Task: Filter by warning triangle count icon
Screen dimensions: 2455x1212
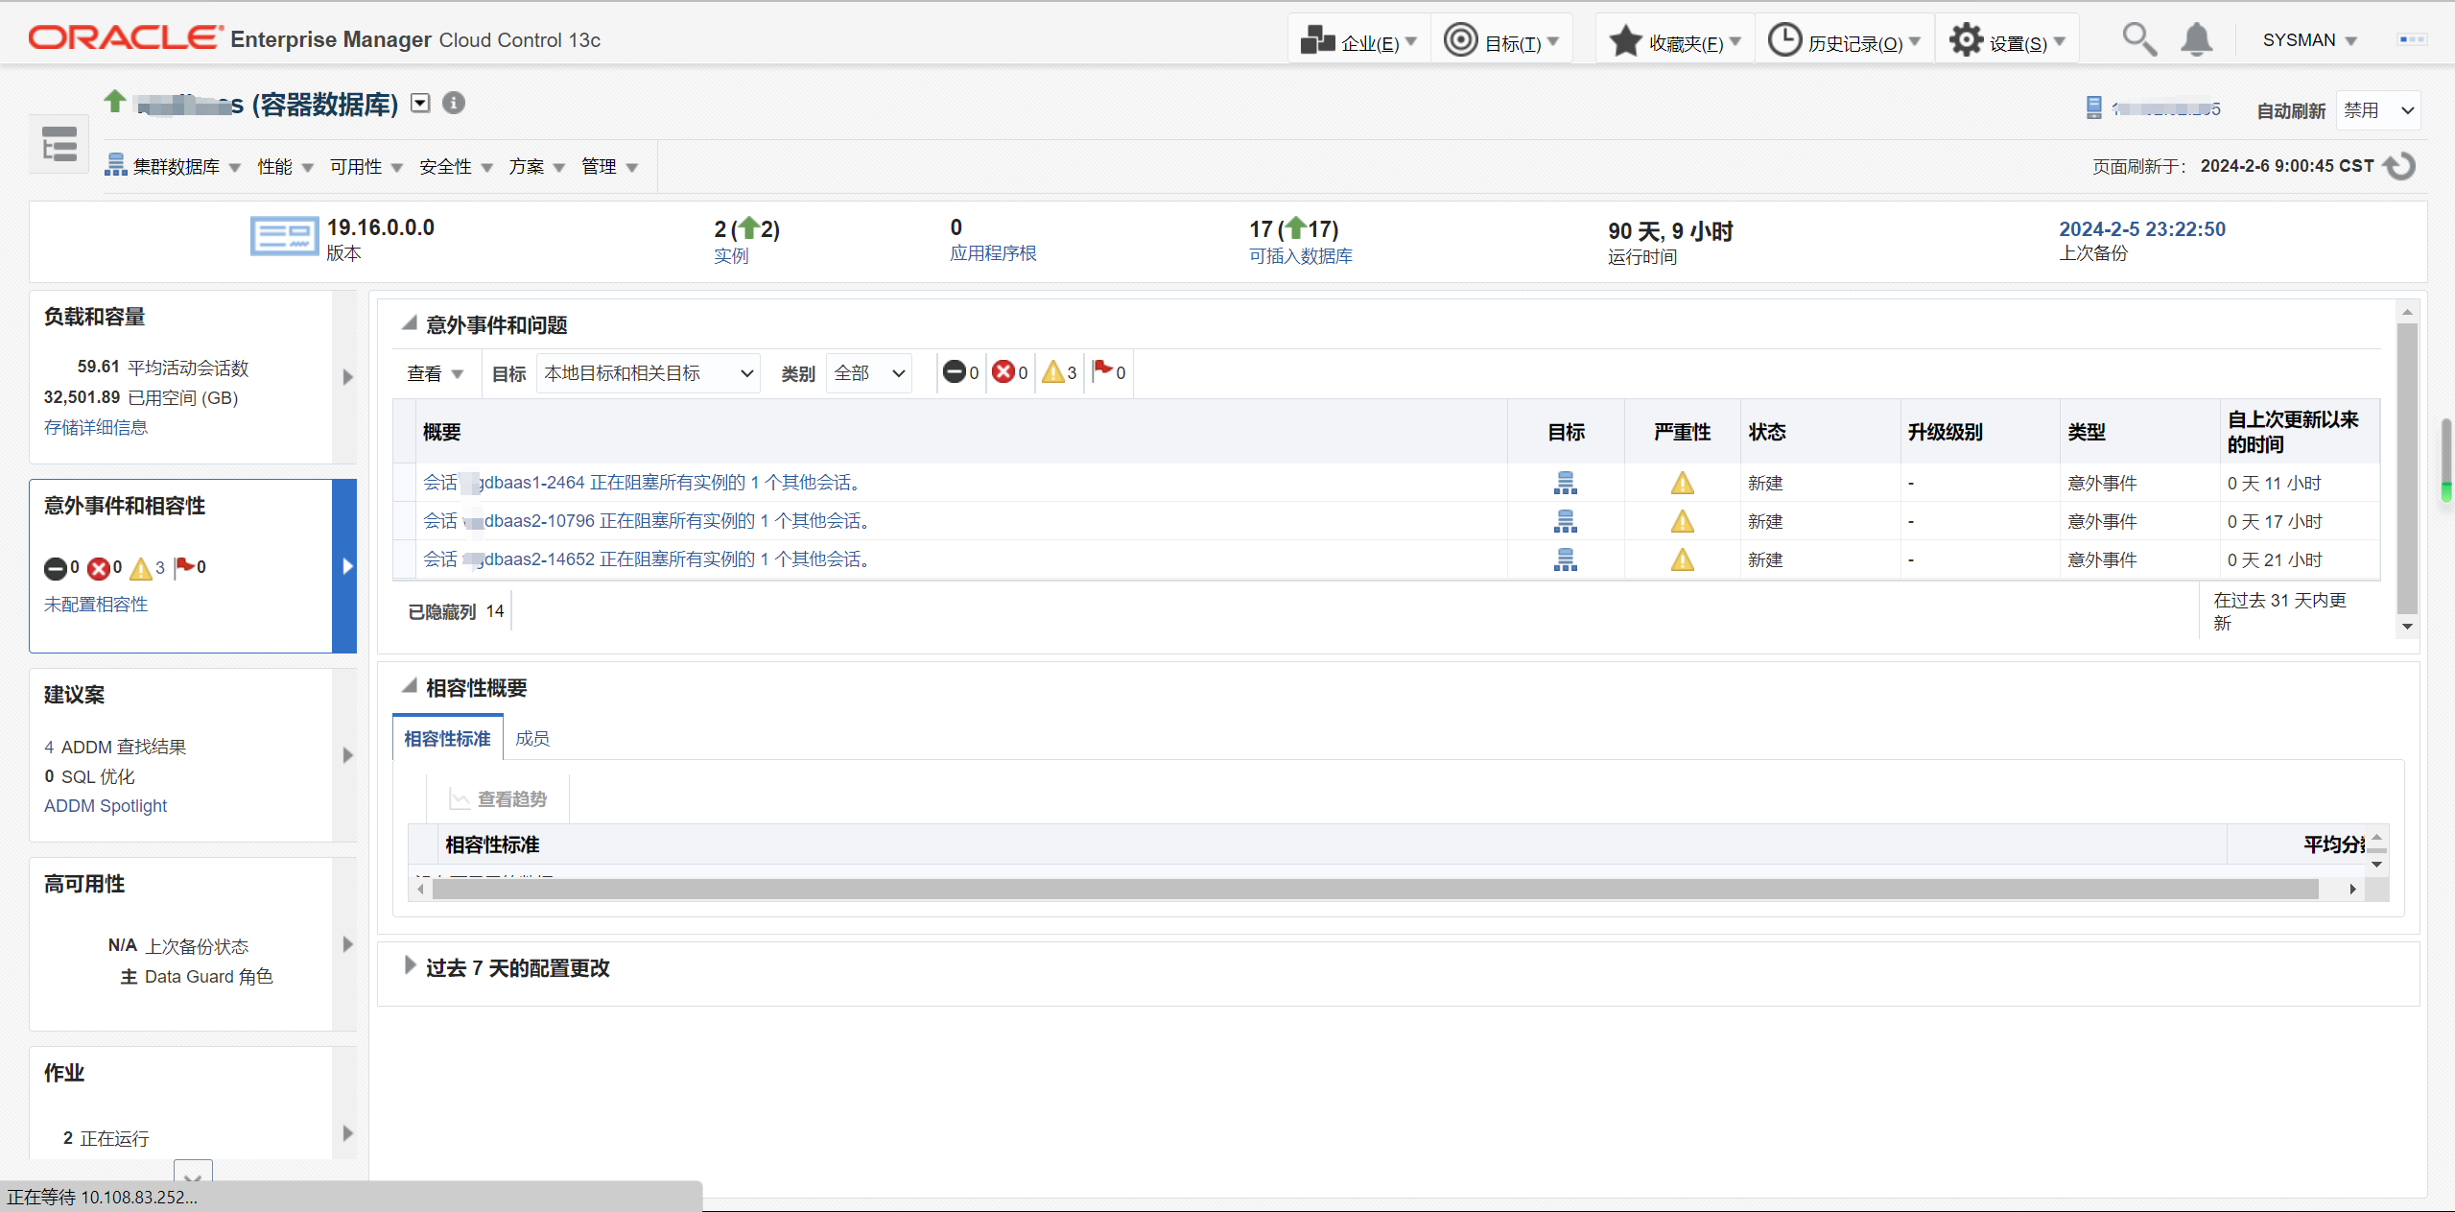Action: click(x=1052, y=372)
